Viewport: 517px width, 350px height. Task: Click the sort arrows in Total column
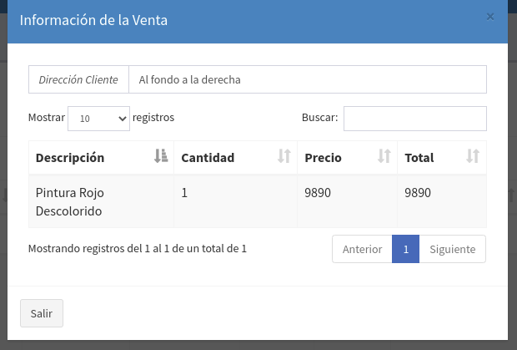tap(473, 156)
